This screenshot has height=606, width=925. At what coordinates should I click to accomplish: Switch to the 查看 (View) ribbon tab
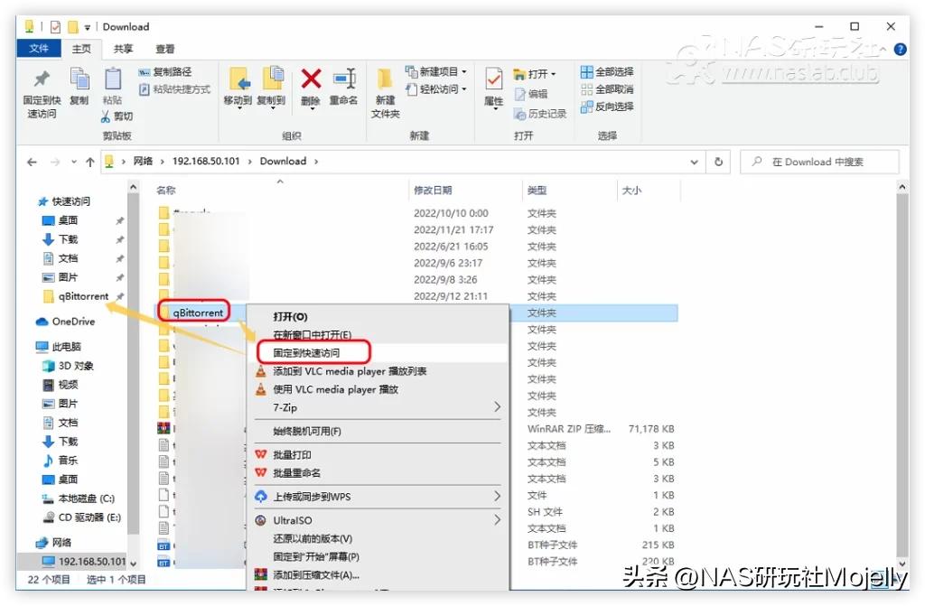tap(164, 49)
